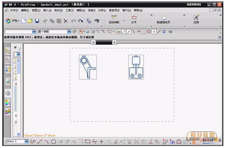225x148 pixels.
Task: Select the rectangle sketch tool in bottom toolbar
Action: click(x=87, y=141)
